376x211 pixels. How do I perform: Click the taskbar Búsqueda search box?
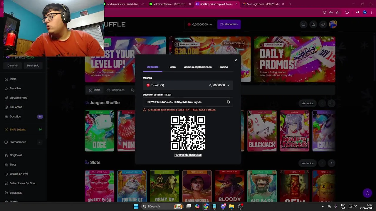tap(162, 206)
